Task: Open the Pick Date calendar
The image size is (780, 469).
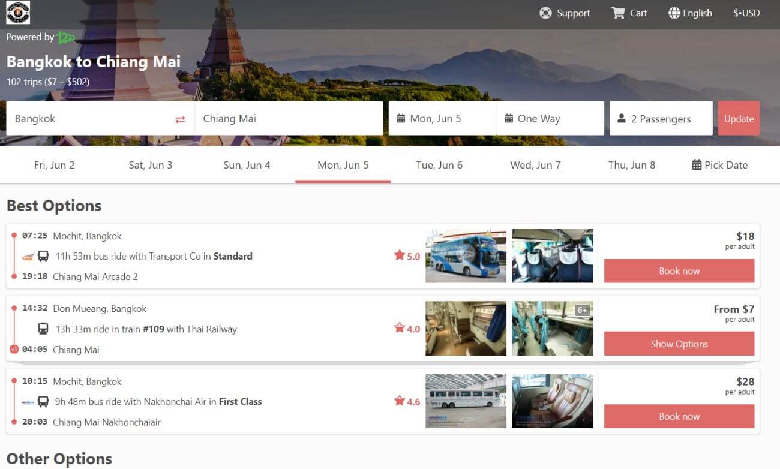Action: click(x=720, y=165)
